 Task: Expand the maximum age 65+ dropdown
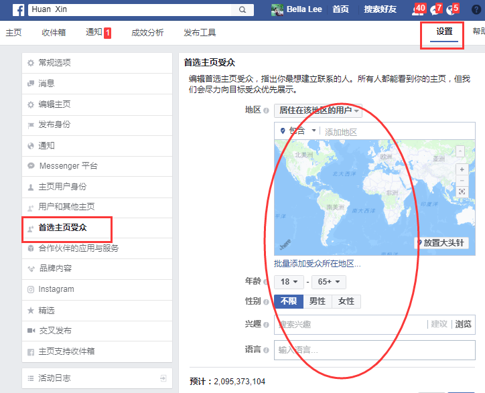(x=328, y=282)
